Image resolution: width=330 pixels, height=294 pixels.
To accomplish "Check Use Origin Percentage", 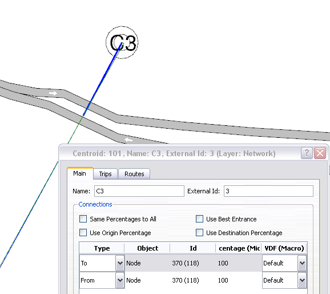I will click(83, 233).
